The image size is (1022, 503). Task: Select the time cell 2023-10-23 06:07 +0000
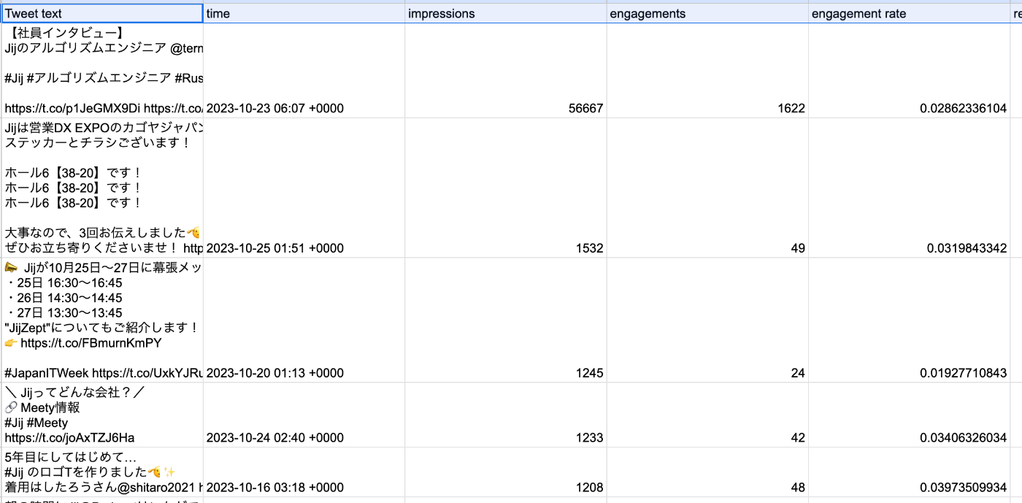[x=304, y=70]
